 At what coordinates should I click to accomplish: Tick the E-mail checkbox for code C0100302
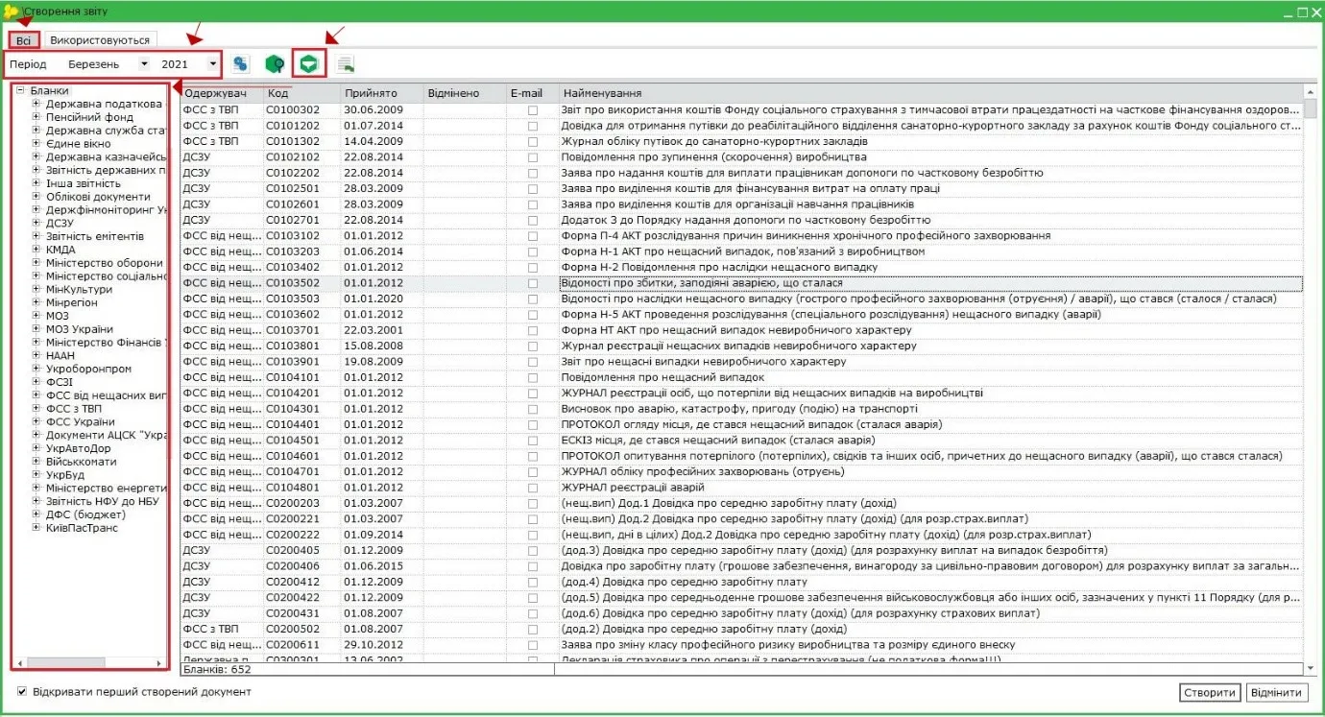click(533, 110)
